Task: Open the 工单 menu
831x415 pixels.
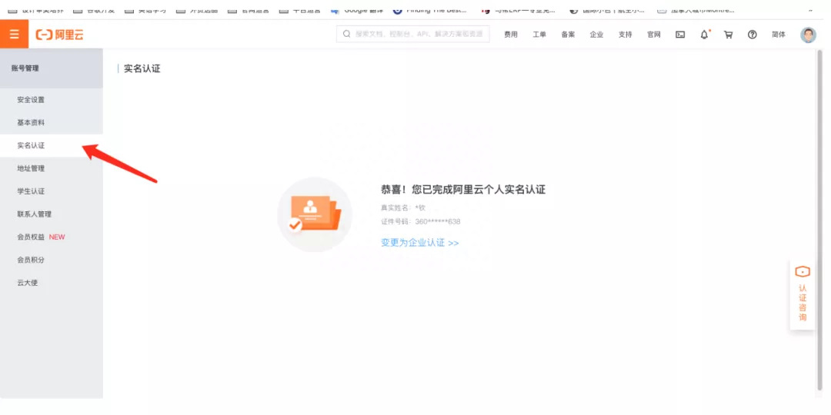Action: [539, 35]
